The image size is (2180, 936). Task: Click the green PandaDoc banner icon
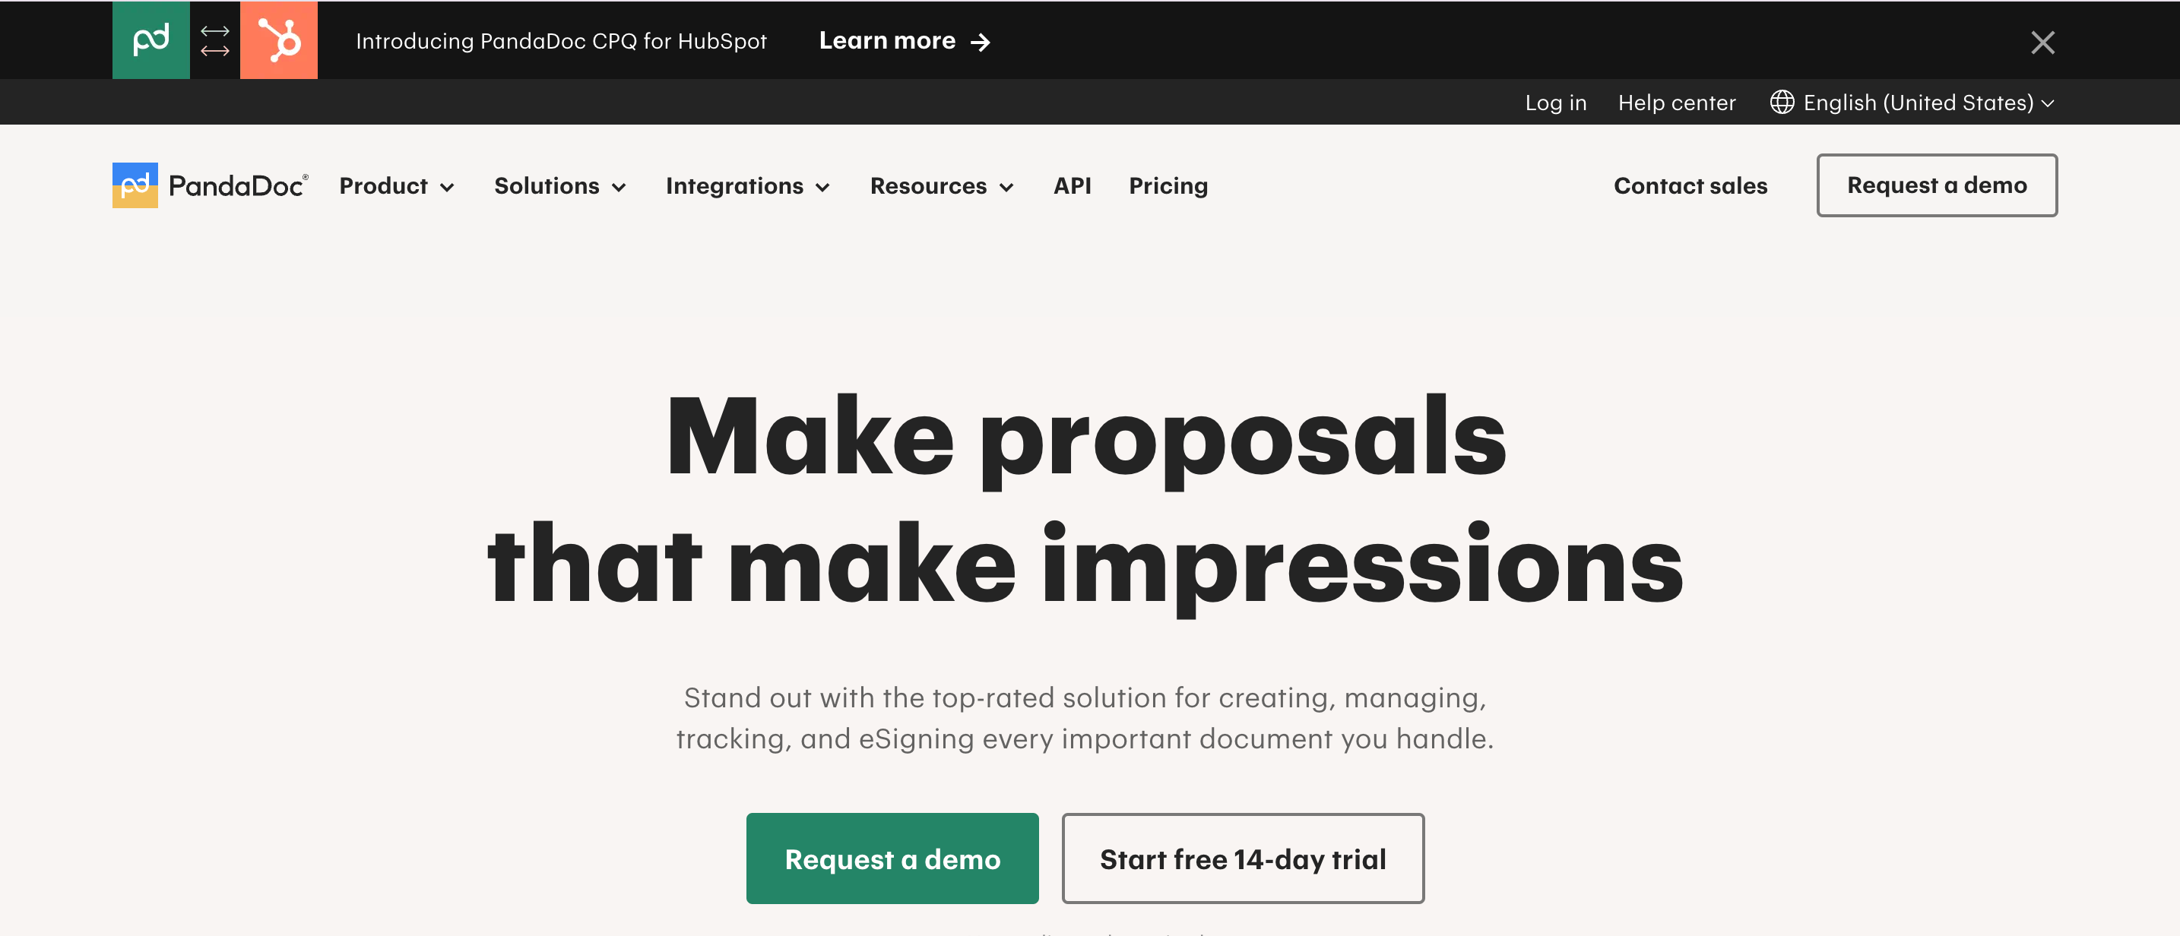(151, 40)
